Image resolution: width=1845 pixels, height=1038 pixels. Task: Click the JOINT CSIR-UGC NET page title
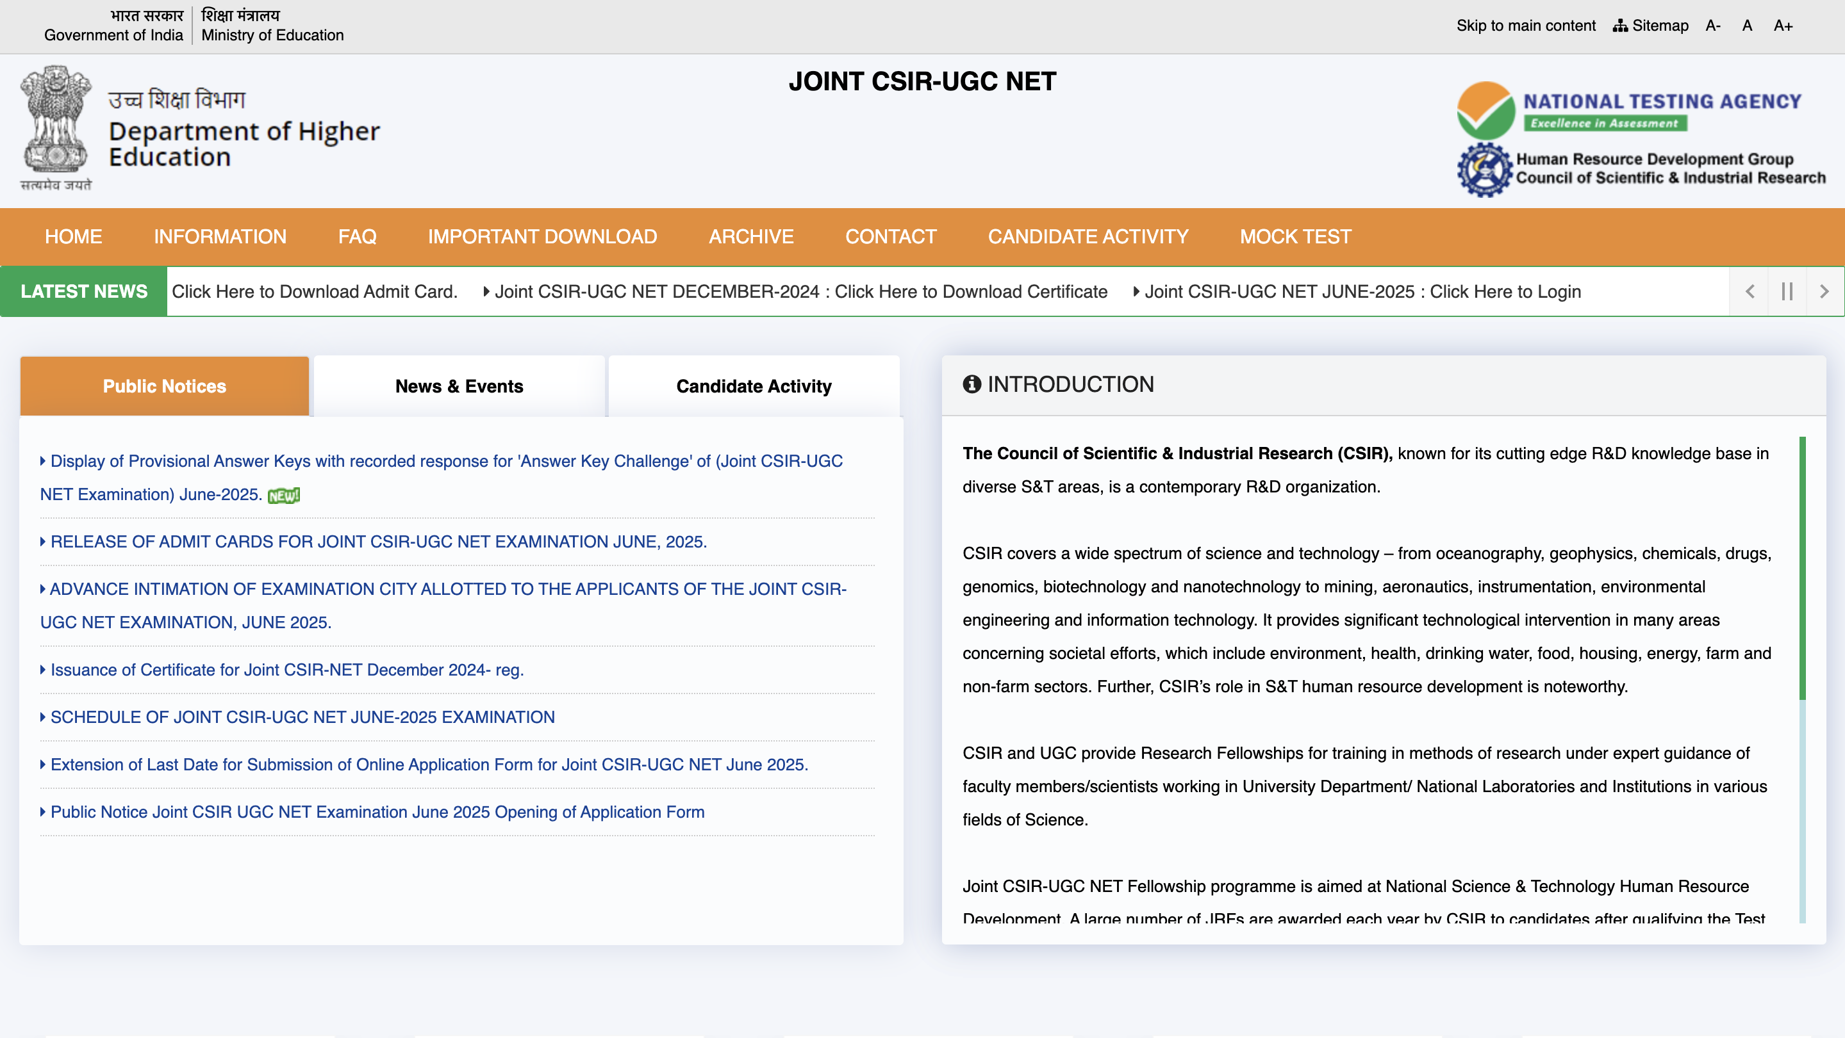click(x=922, y=81)
